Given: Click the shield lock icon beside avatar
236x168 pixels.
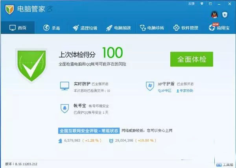Looking at the screenshot, I should [225, 15].
